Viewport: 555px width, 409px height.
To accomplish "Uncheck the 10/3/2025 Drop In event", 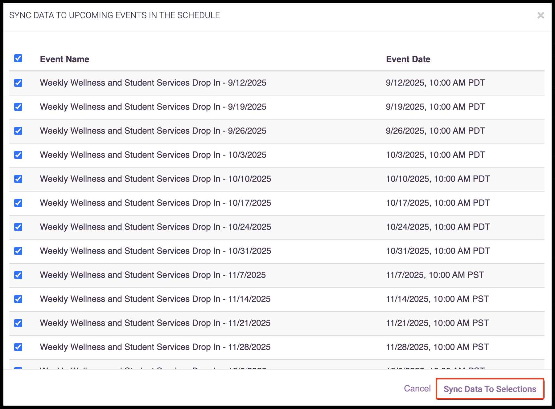I will tap(18, 155).
